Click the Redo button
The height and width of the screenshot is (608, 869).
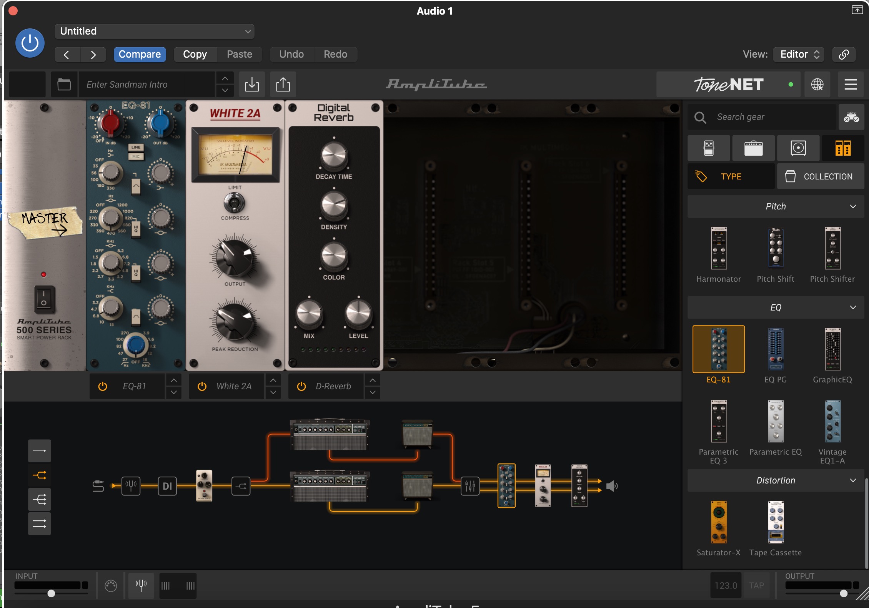(x=335, y=55)
